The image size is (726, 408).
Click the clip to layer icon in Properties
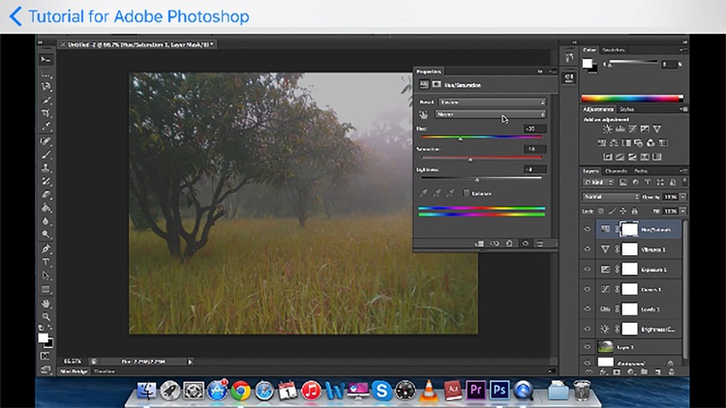[x=479, y=244]
